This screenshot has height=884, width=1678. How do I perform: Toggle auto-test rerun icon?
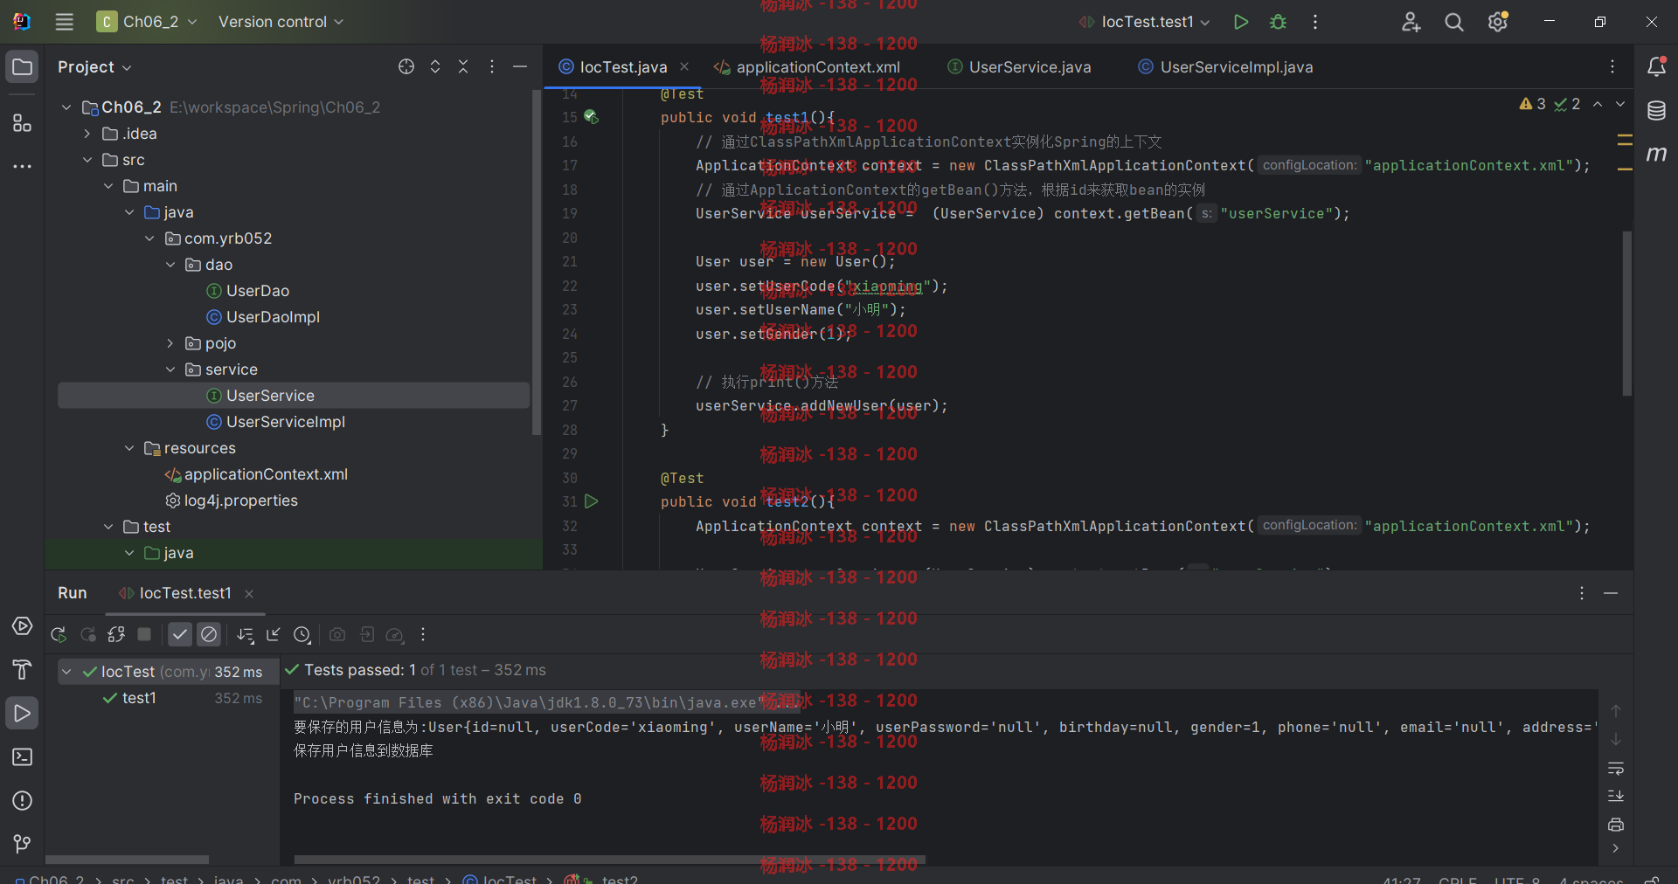116,635
